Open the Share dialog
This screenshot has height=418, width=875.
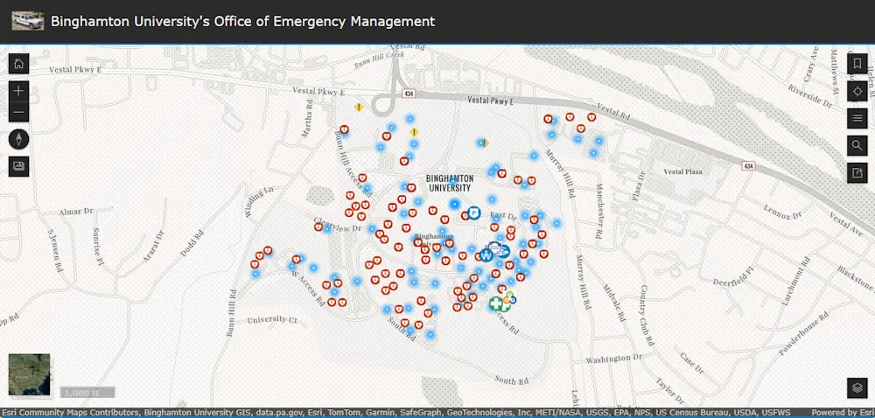857,173
